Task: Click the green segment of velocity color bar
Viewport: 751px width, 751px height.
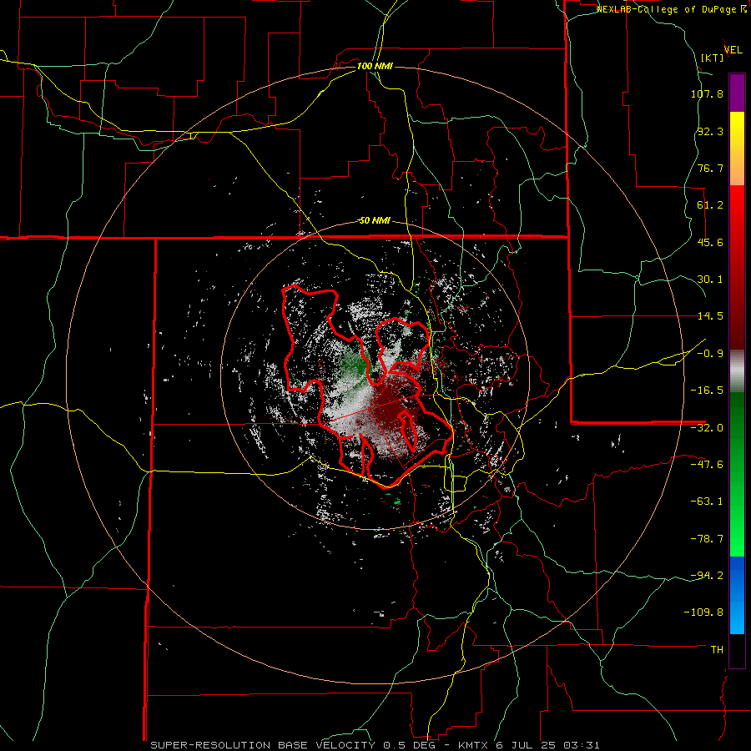Action: [x=737, y=474]
